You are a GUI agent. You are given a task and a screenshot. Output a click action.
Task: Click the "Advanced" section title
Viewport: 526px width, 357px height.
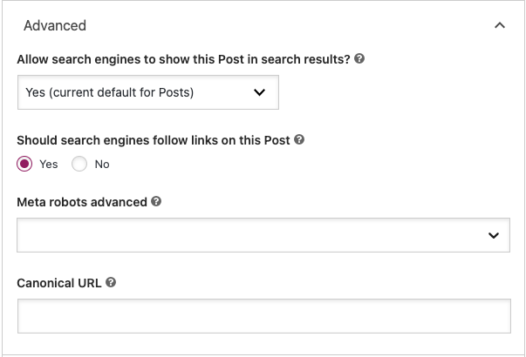pos(55,26)
